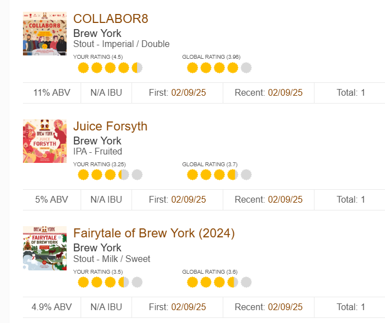Open the Juice Forsyth beer title link
The height and width of the screenshot is (323, 385).
pos(110,126)
